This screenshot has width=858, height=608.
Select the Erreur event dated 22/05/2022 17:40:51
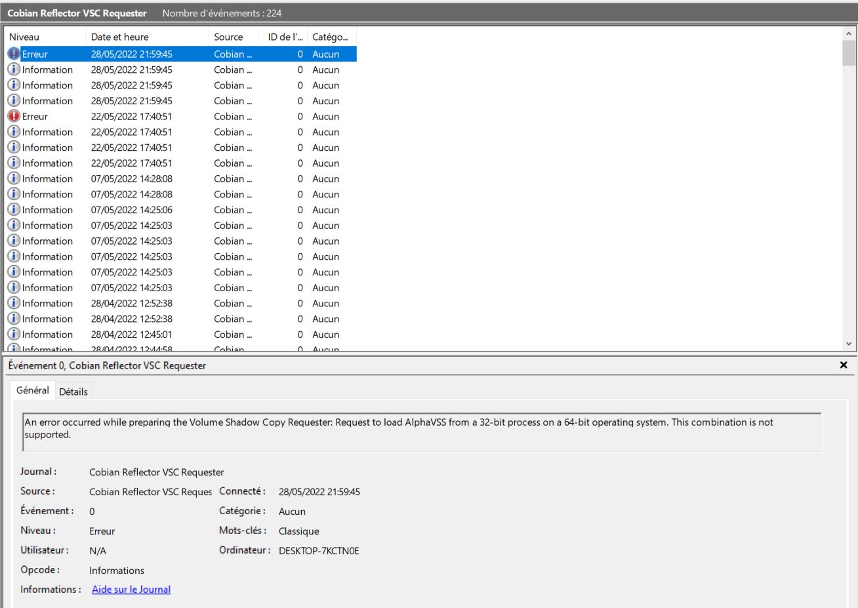coord(182,116)
